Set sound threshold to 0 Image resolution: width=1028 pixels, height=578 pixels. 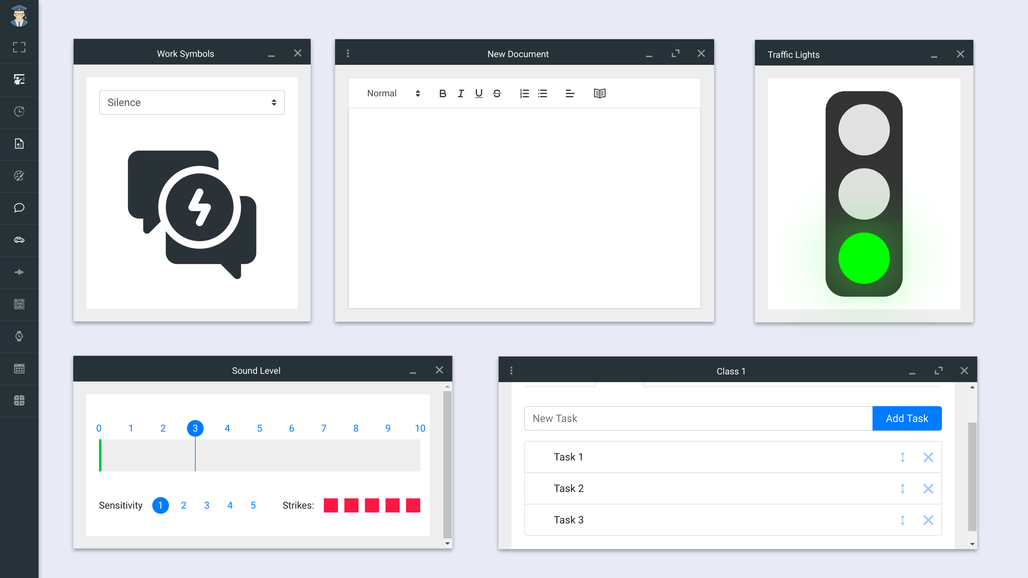(x=99, y=428)
